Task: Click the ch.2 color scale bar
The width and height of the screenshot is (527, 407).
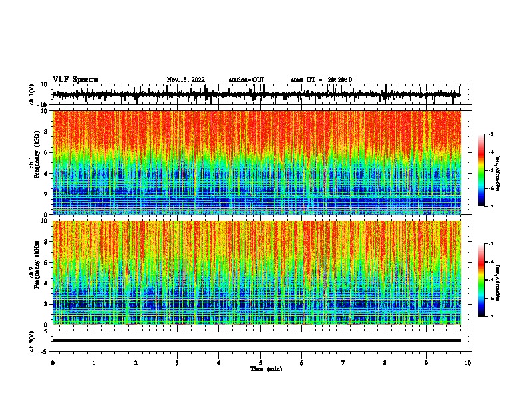Action: pyautogui.click(x=481, y=280)
